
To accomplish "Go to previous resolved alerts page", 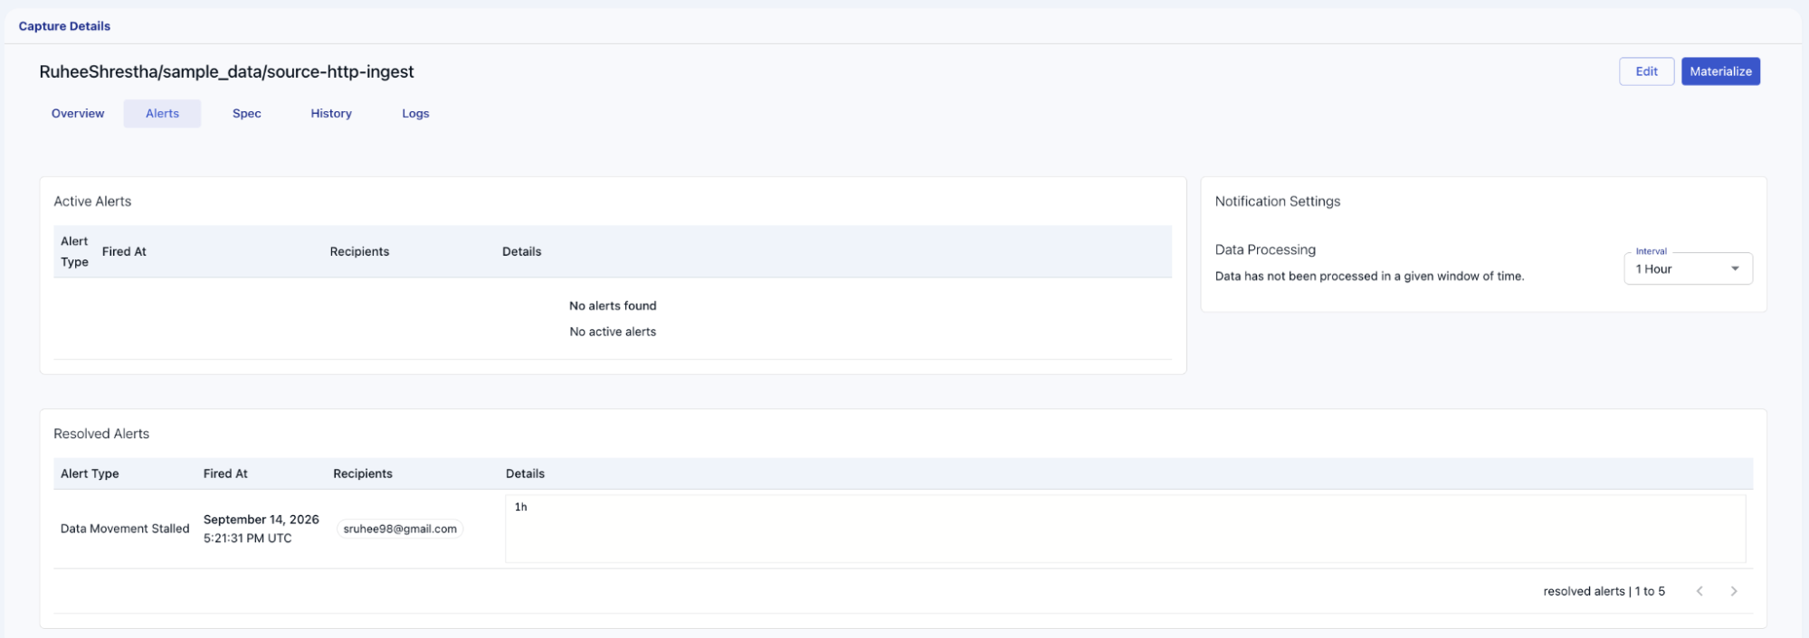I will click(x=1700, y=591).
